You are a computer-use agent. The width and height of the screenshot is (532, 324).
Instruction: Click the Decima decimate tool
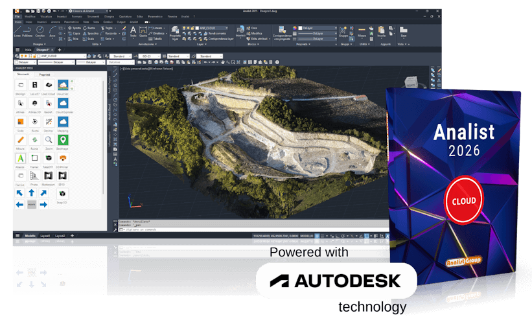(49, 121)
